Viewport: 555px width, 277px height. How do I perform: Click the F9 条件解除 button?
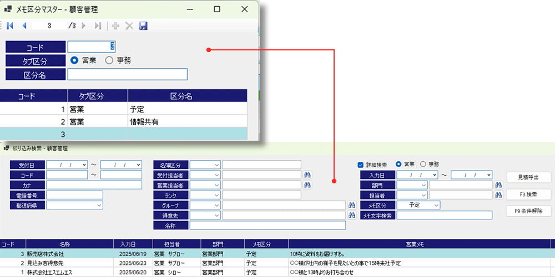point(528,211)
